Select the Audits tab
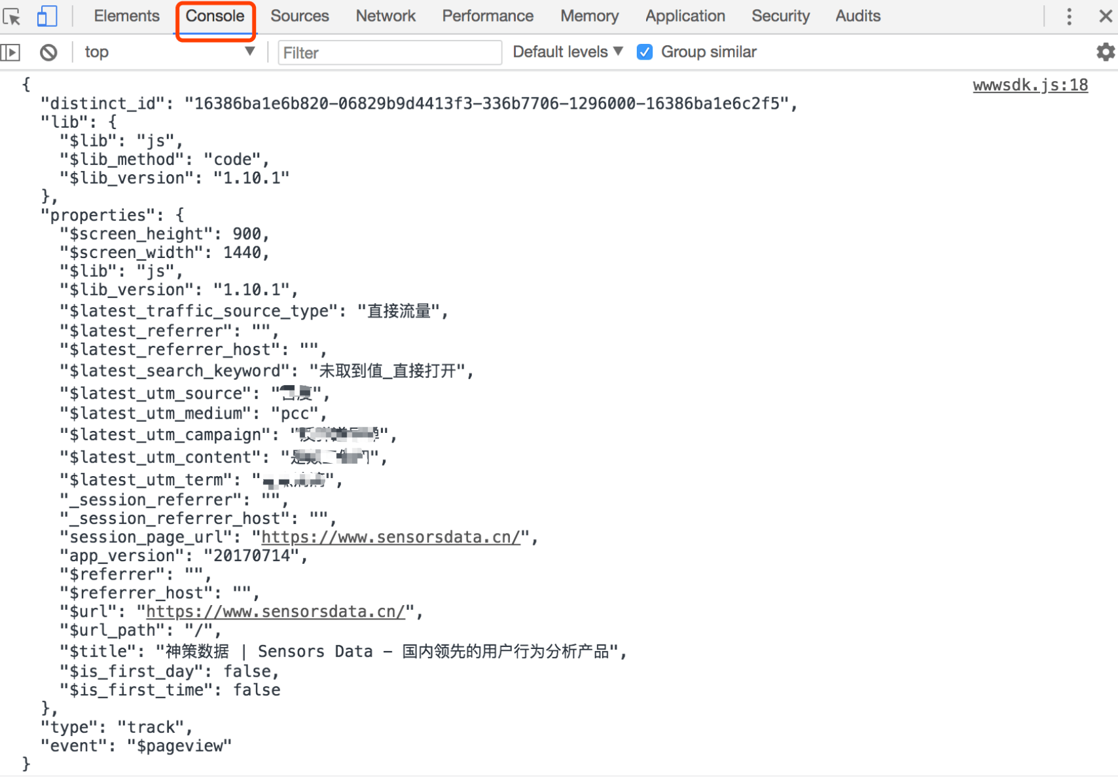The image size is (1118, 778). (x=857, y=16)
